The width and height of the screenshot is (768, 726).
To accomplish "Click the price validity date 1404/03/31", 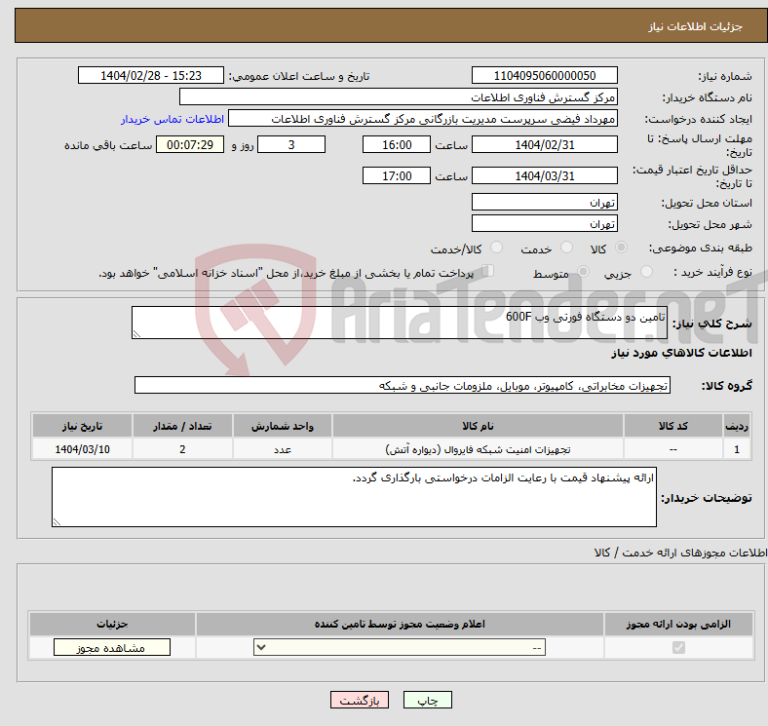I will click(x=545, y=175).
